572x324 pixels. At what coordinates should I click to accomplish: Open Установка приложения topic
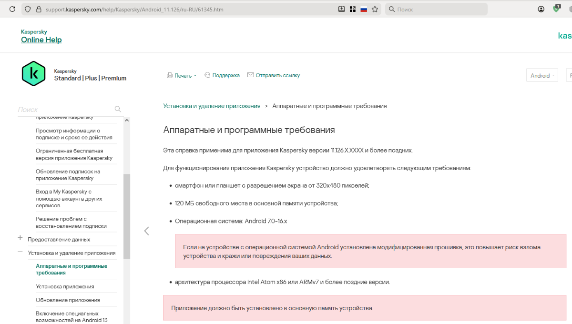point(65,286)
